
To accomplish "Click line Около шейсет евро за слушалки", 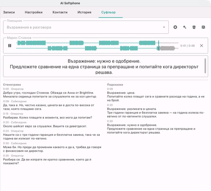I will click(45, 126).
